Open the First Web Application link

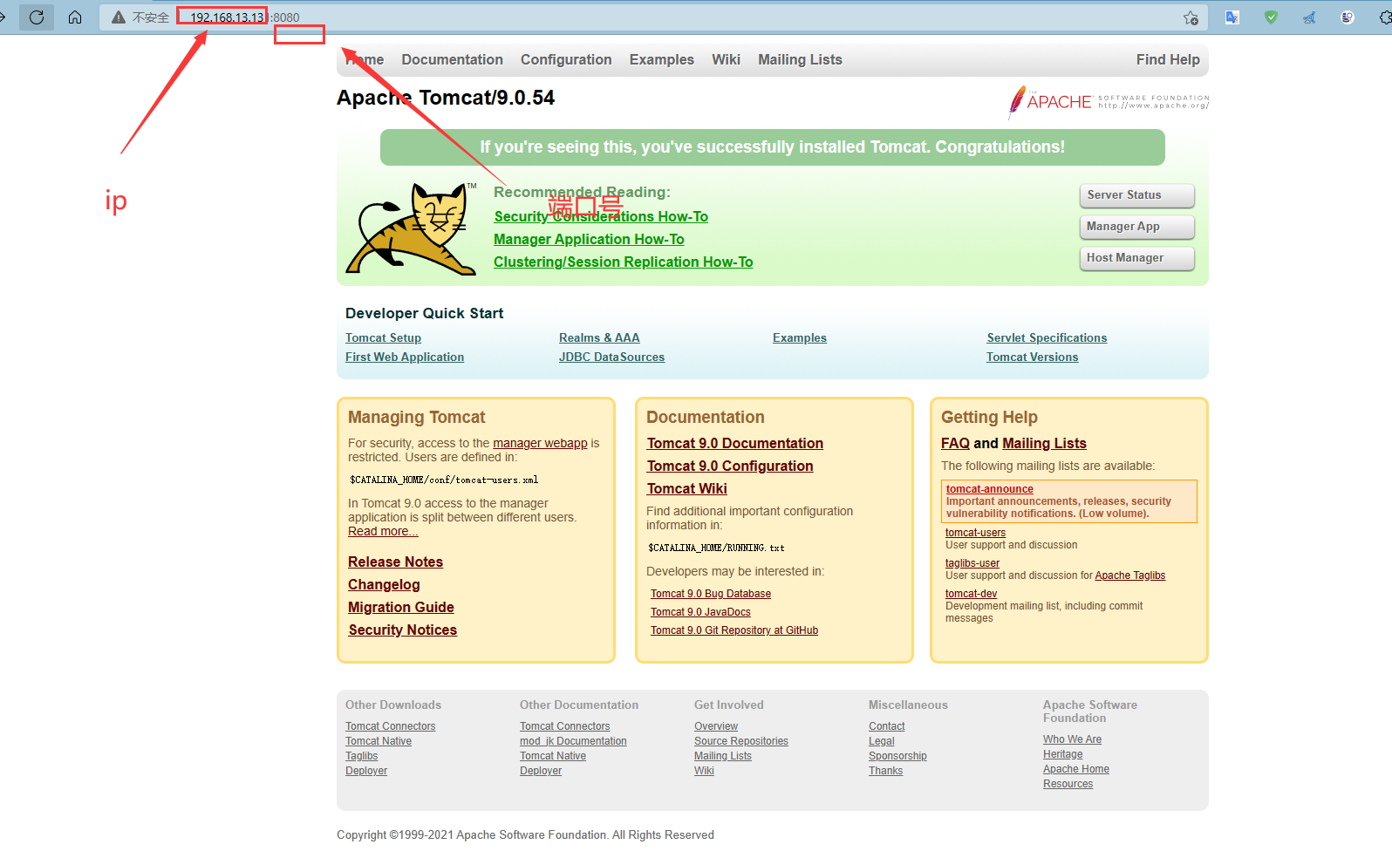tap(405, 357)
